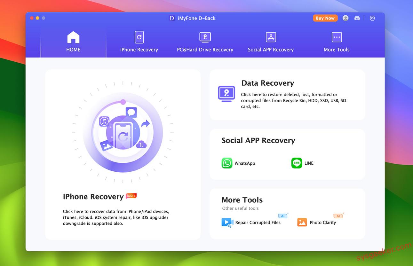Viewport: 413px width, 266px height.
Task: Open LINE recovery label
Action: pos(309,163)
